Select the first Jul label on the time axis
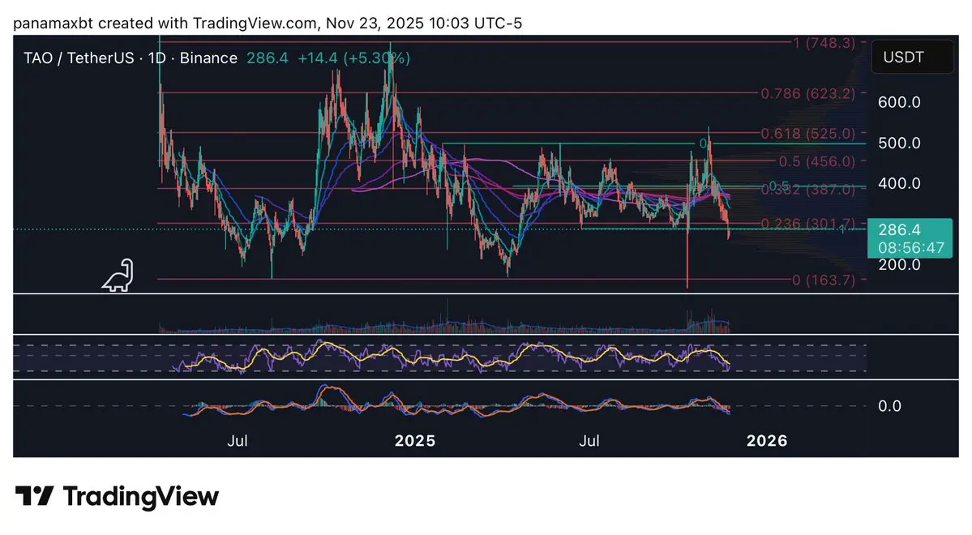This screenshot has height=535, width=972. (x=238, y=441)
